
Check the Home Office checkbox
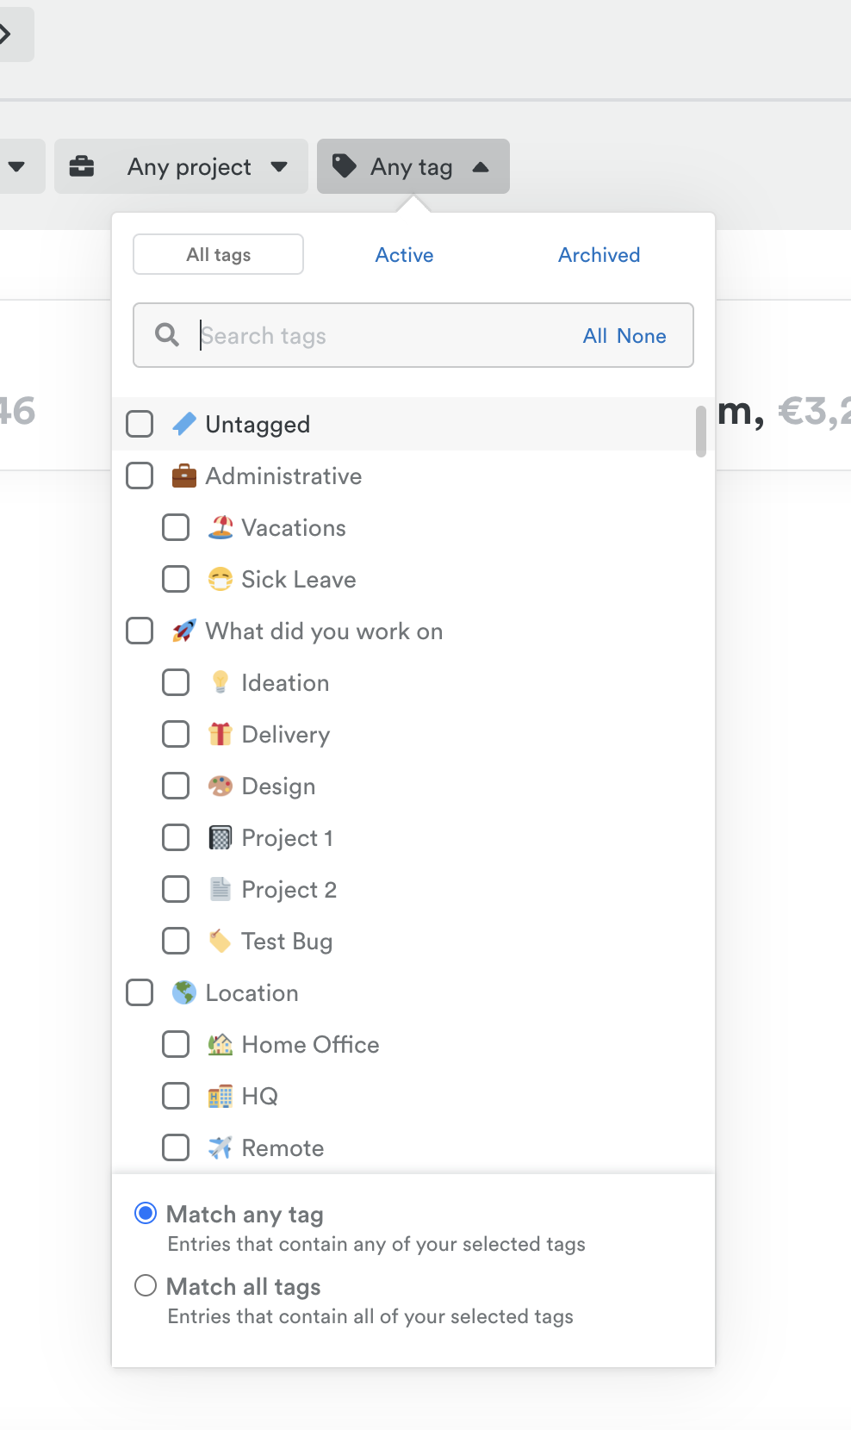(176, 1044)
